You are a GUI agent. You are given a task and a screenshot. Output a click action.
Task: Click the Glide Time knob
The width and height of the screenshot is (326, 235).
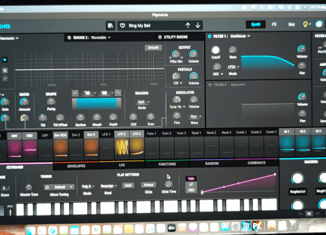(x=168, y=185)
